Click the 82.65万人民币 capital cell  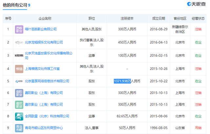click(x=127, y=116)
